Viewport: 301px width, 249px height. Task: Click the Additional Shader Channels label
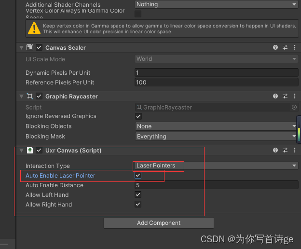[x=63, y=5]
